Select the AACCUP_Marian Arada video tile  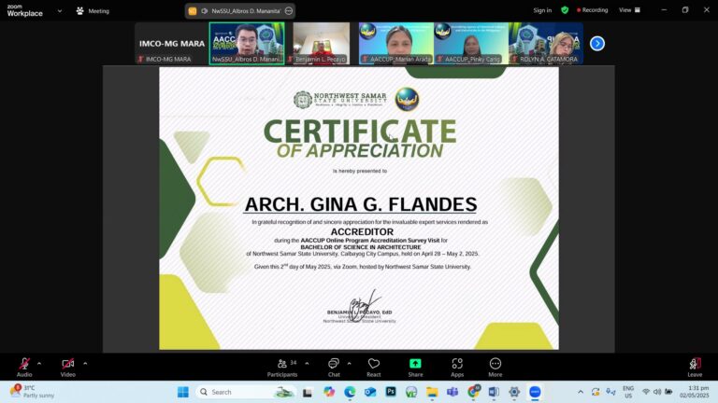(396, 44)
